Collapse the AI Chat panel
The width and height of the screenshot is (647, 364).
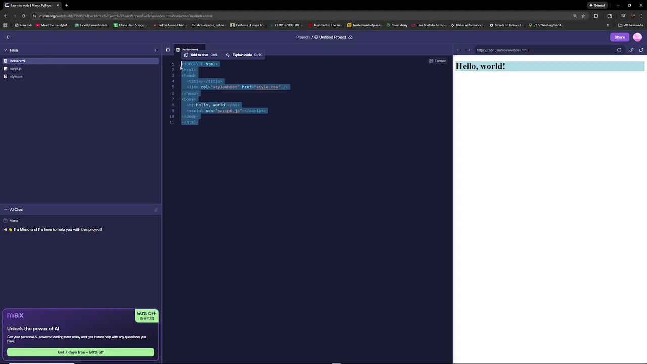6,210
